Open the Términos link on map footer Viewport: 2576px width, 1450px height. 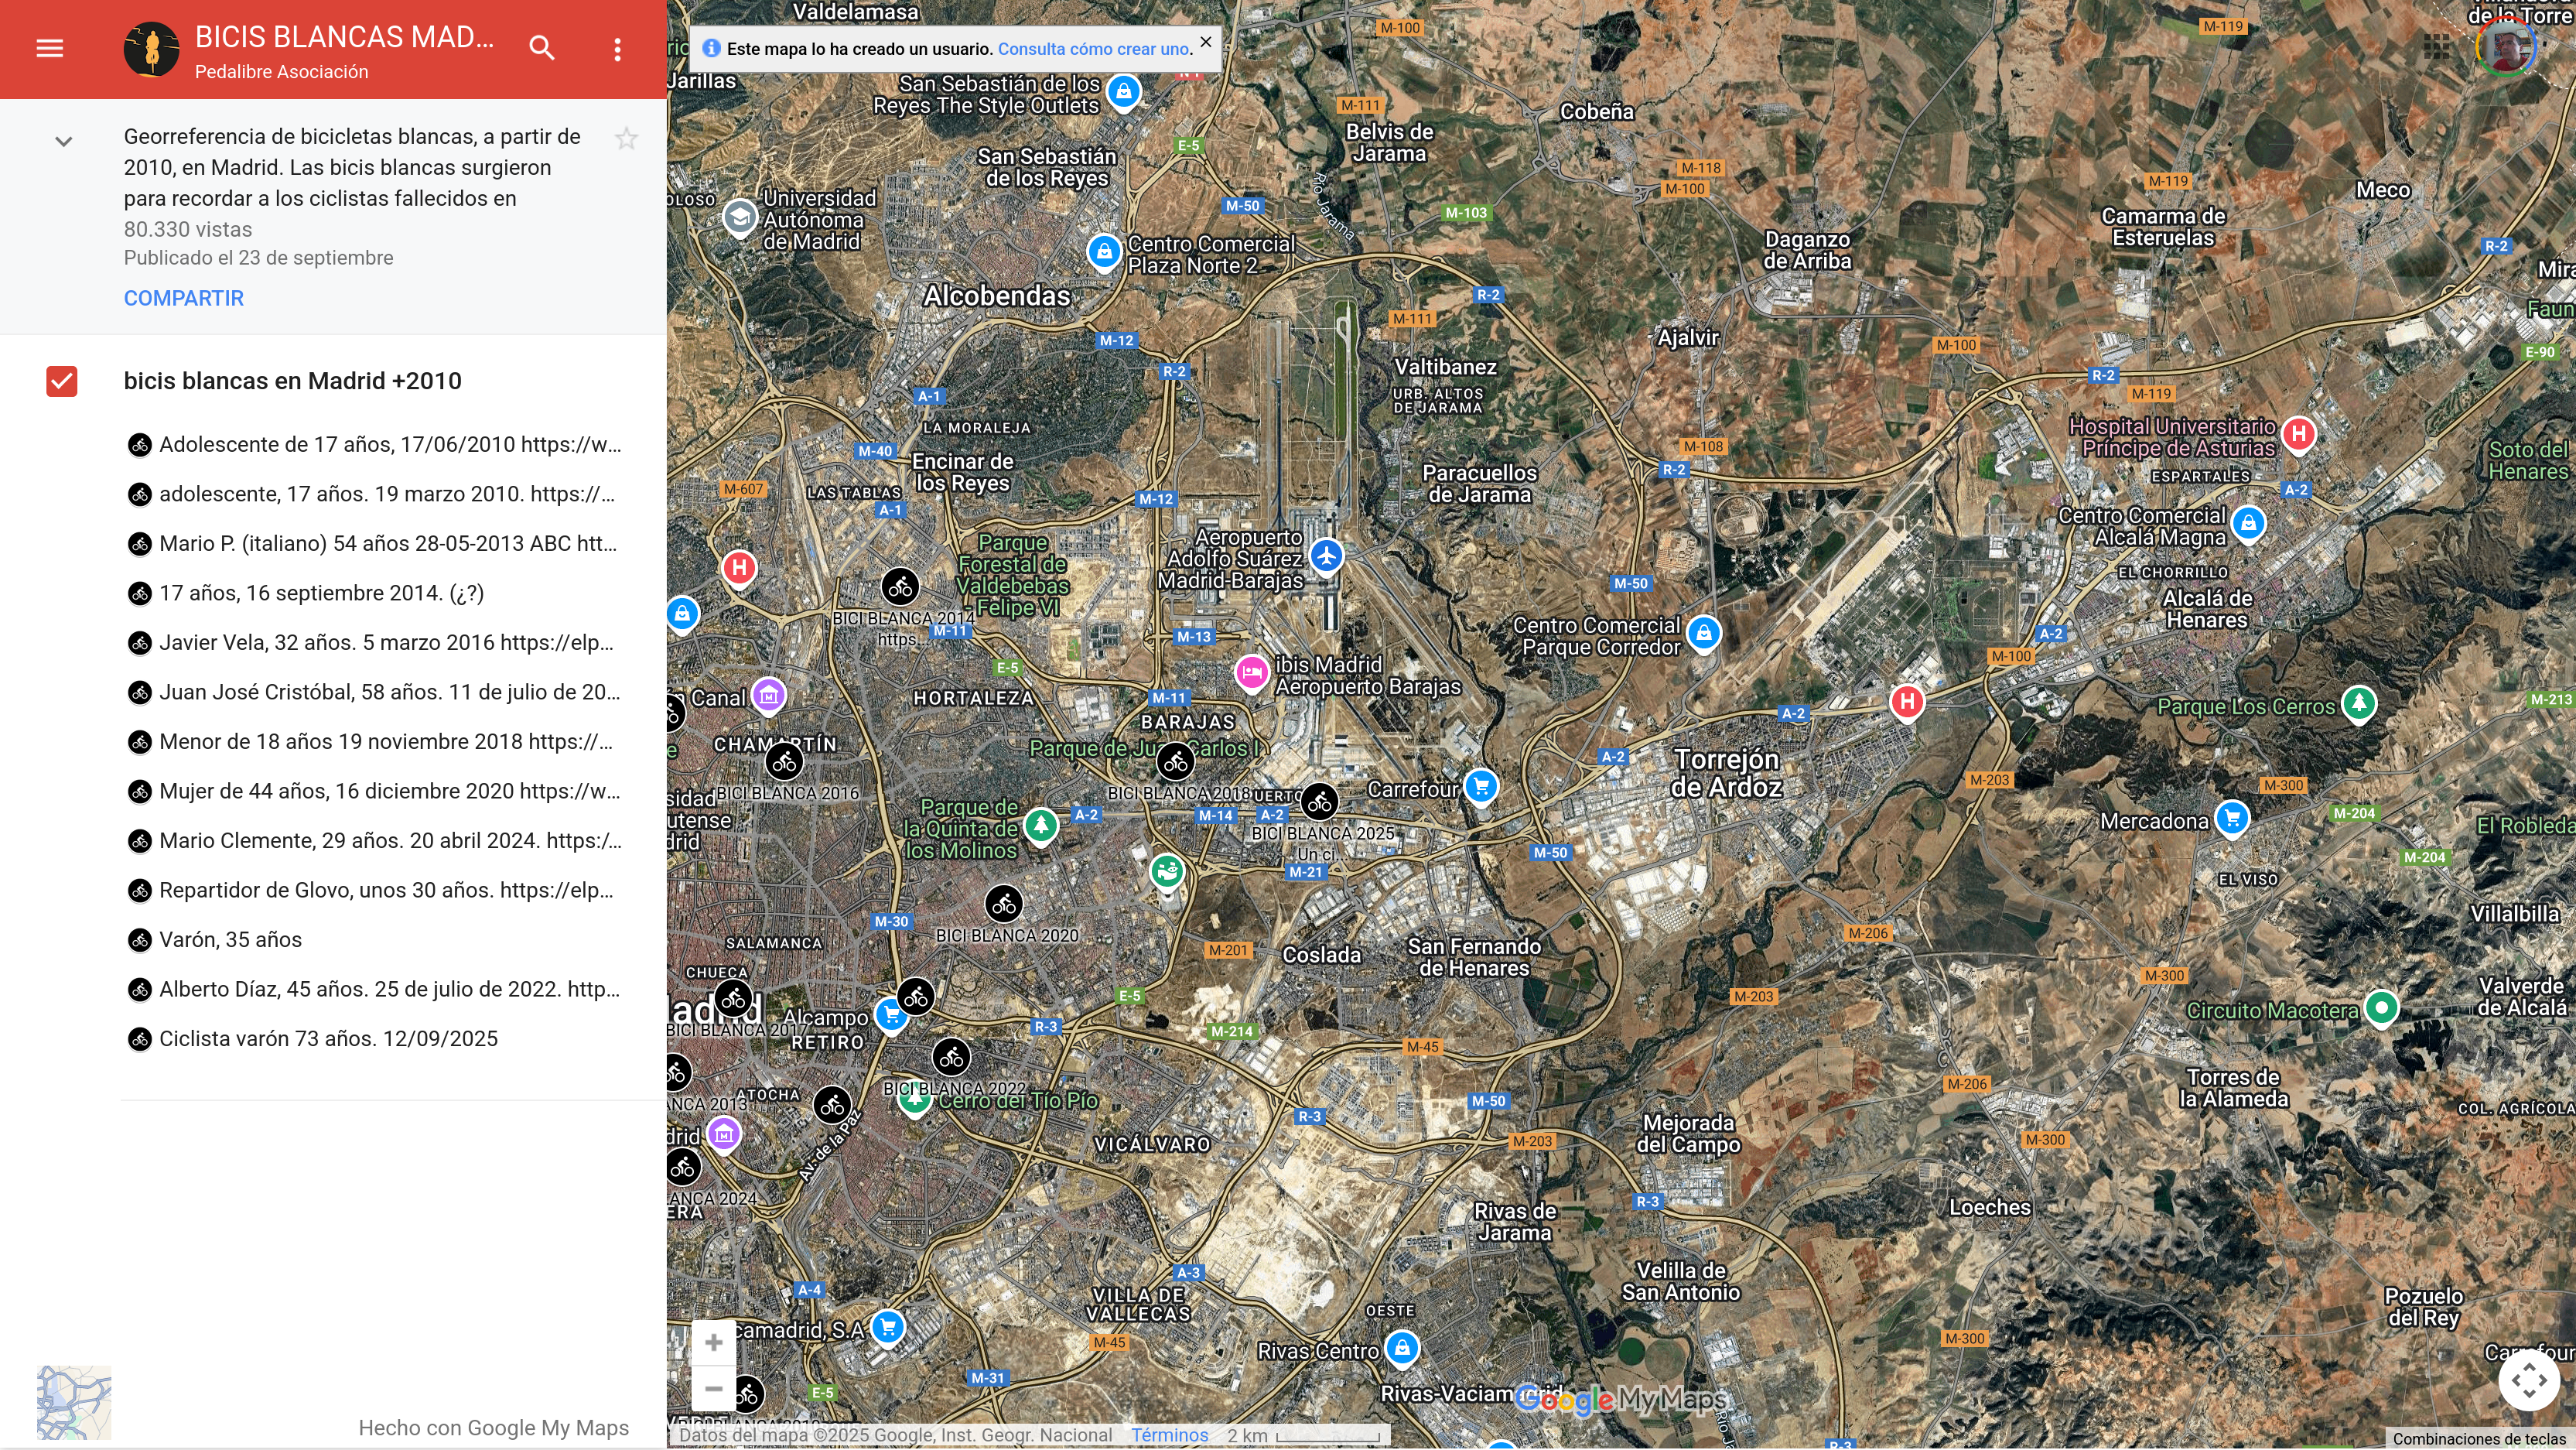(1169, 1435)
